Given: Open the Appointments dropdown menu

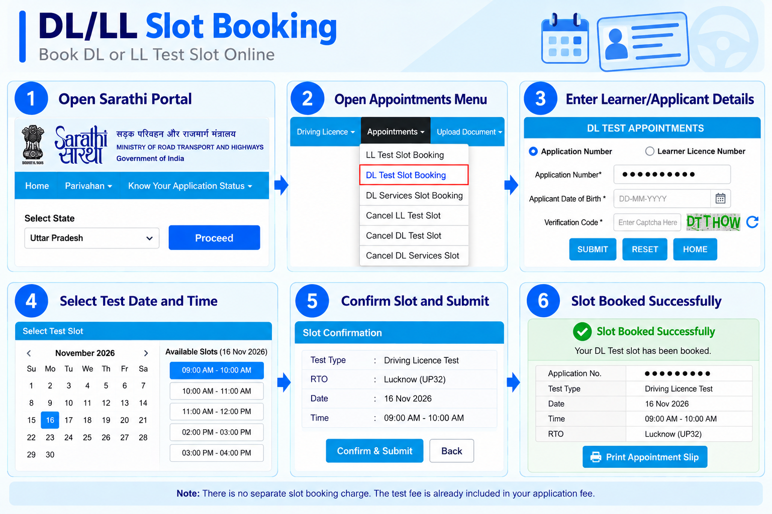Looking at the screenshot, I should (396, 132).
